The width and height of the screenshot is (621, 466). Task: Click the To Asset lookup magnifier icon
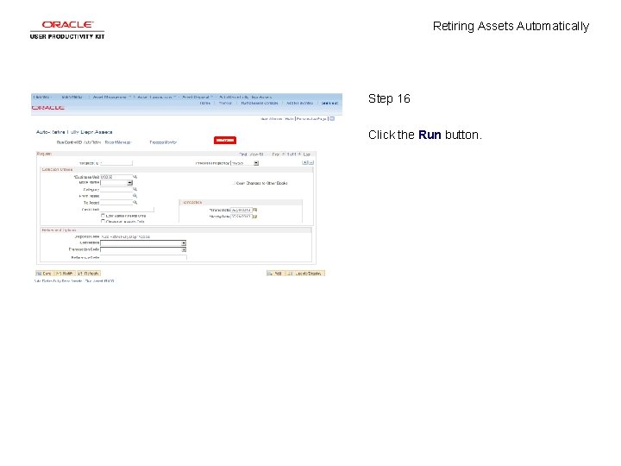point(135,203)
